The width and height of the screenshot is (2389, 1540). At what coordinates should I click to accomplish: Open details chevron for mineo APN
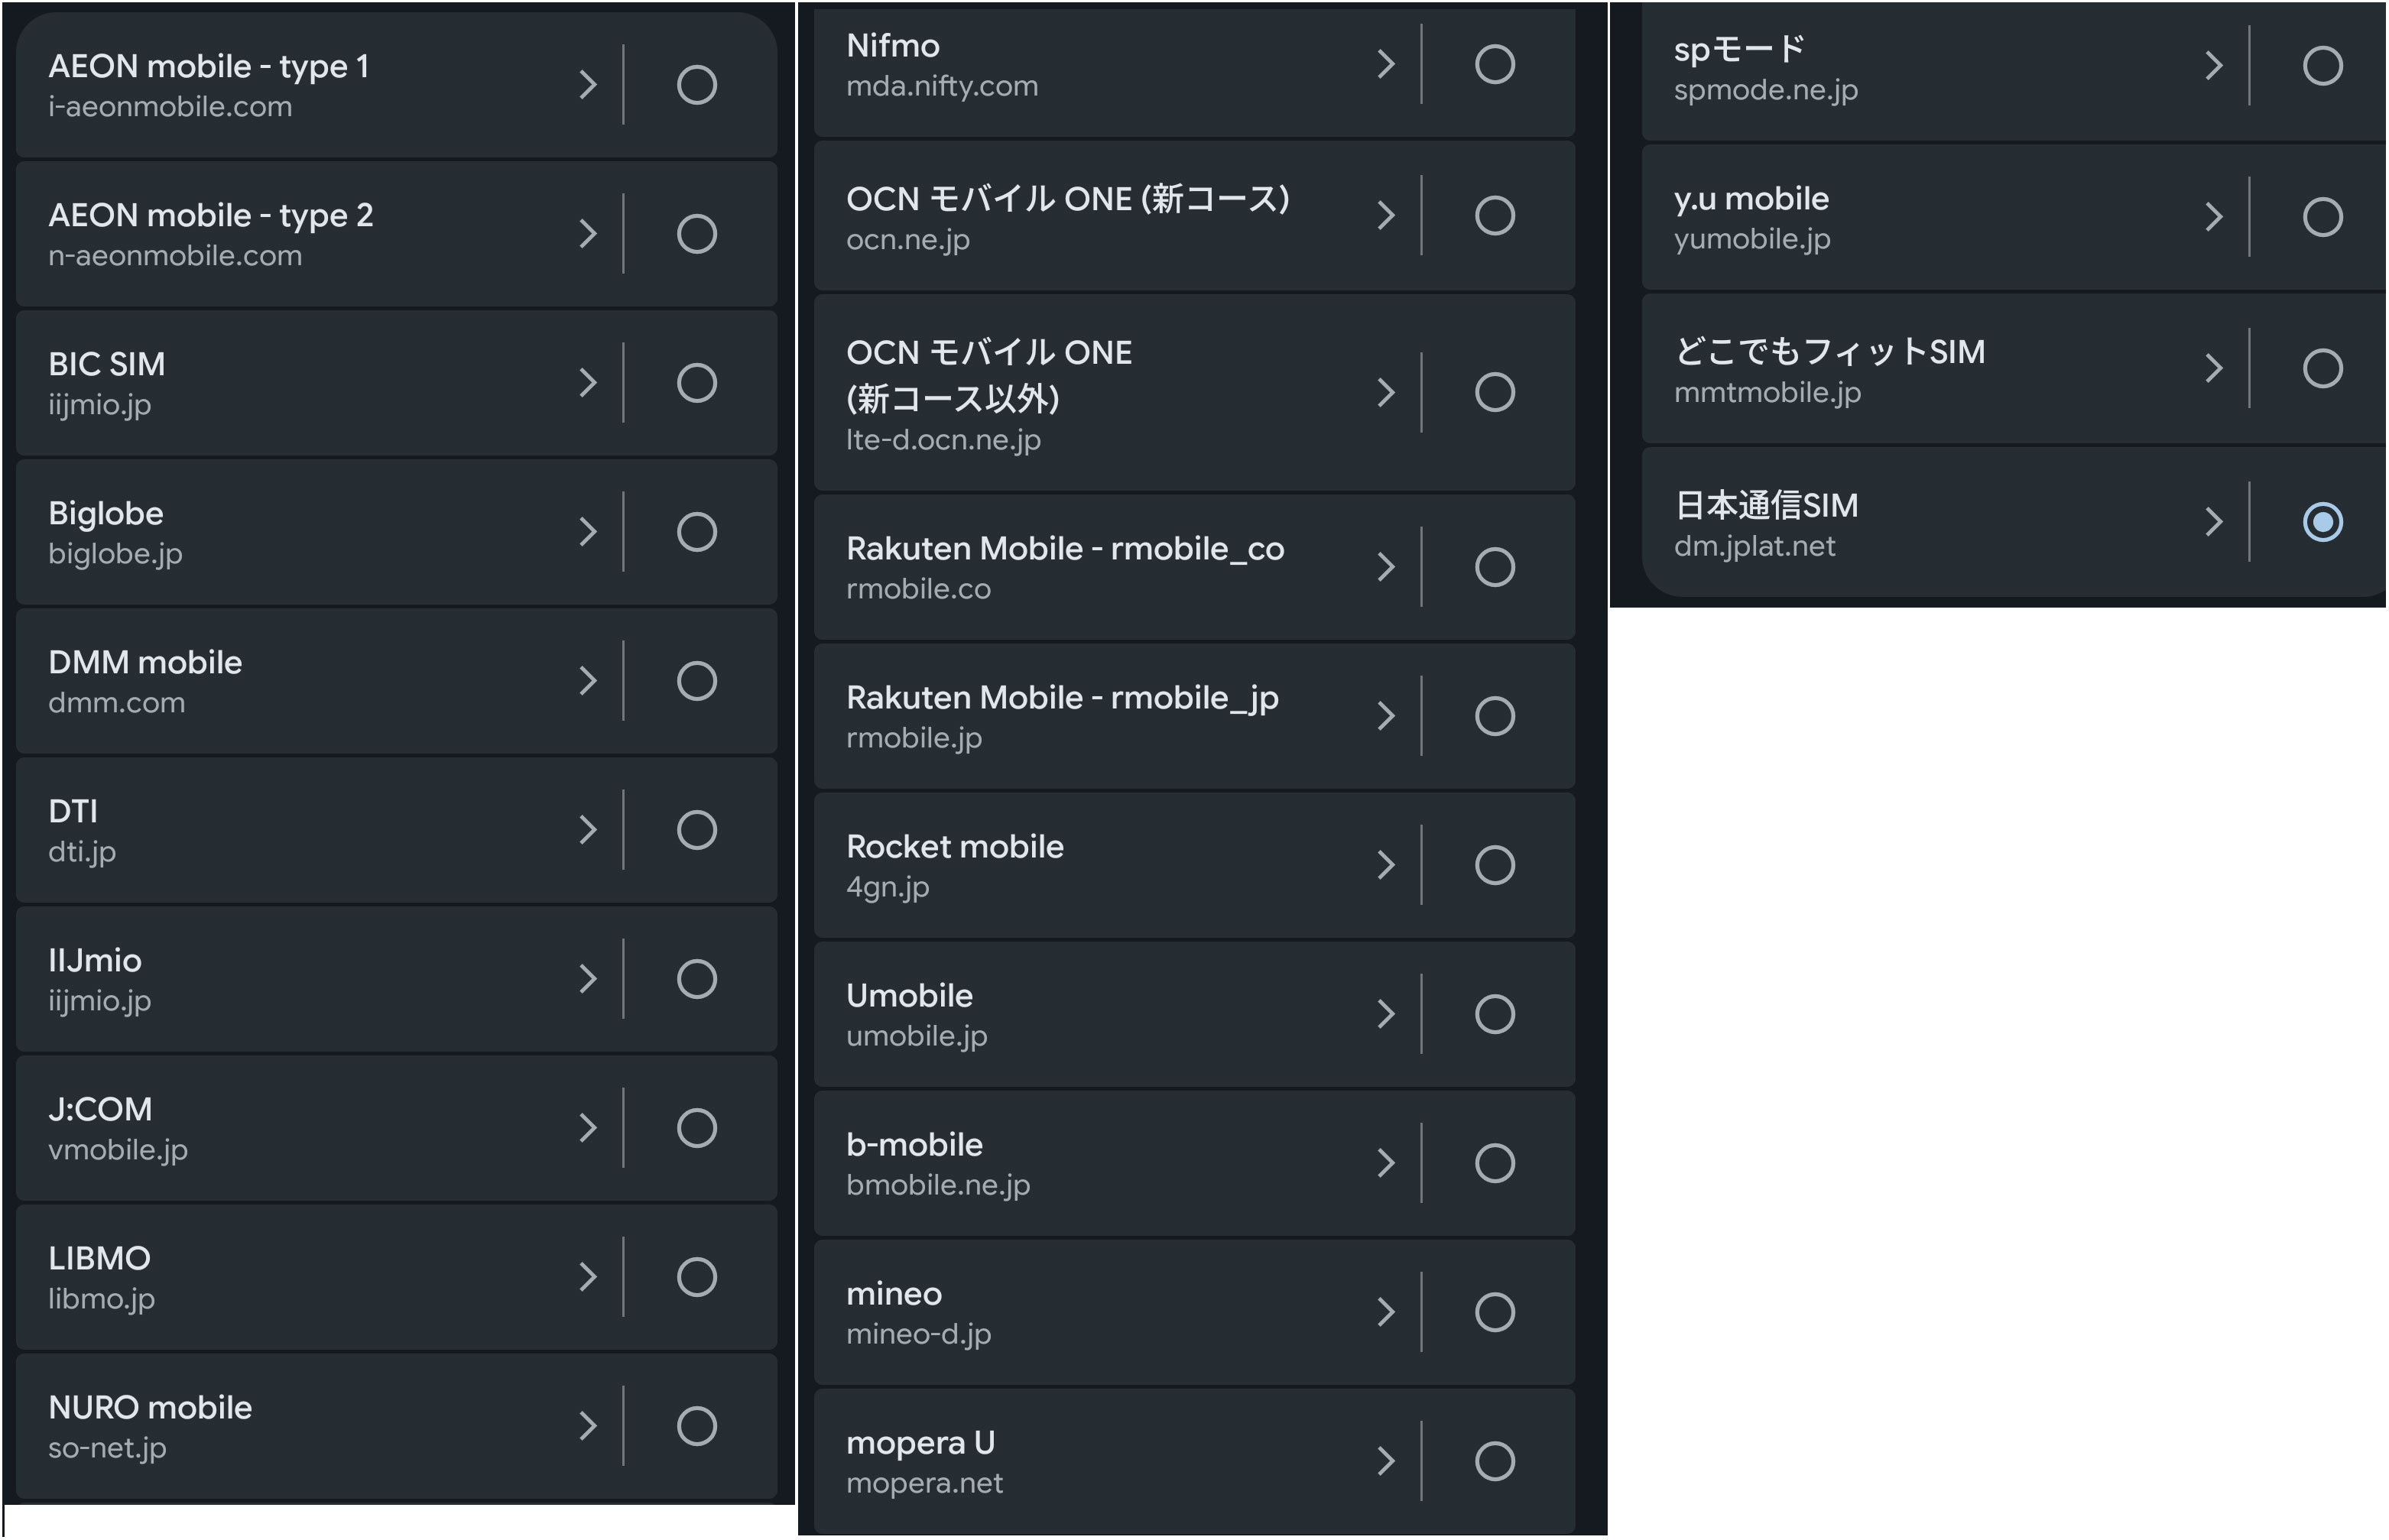pyautogui.click(x=1386, y=1312)
